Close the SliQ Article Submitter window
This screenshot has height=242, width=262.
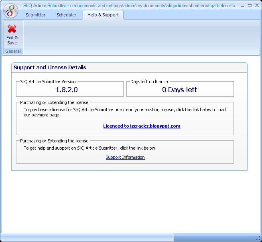257,5
